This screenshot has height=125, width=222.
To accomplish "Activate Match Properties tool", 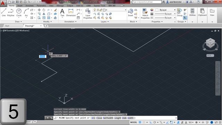I will click(x=145, y=14).
